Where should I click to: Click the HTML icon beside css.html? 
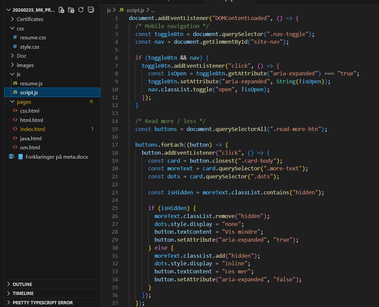[15, 111]
